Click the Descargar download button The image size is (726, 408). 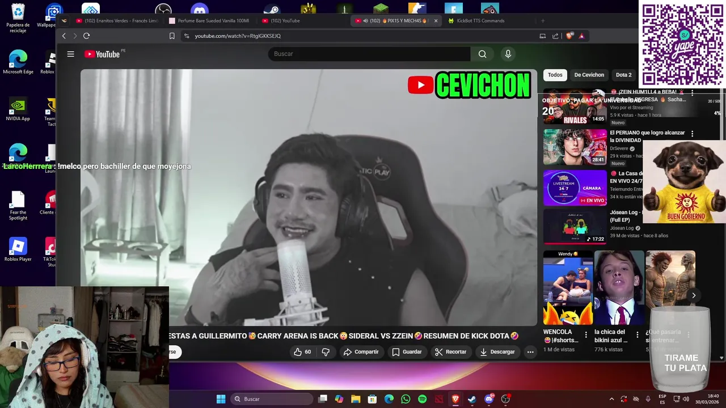[497, 352]
